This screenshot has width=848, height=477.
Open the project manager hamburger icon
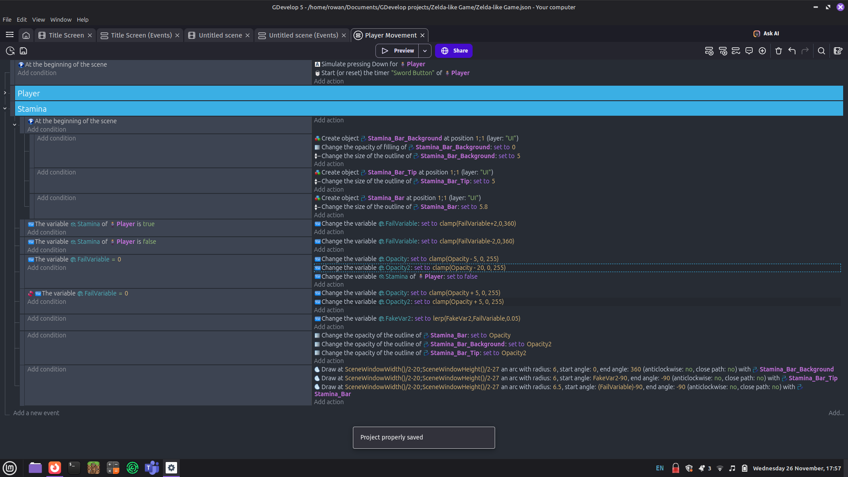pos(10,35)
